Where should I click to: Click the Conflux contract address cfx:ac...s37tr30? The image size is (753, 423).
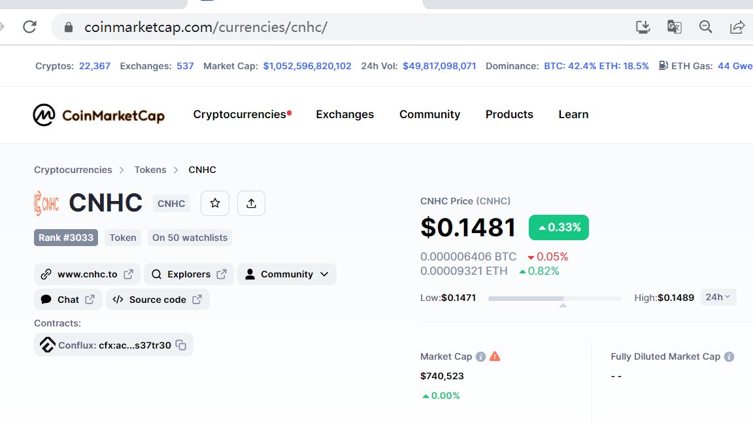point(135,345)
